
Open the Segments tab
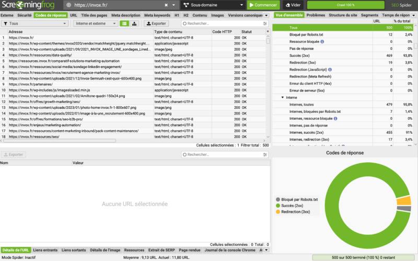[369, 15]
